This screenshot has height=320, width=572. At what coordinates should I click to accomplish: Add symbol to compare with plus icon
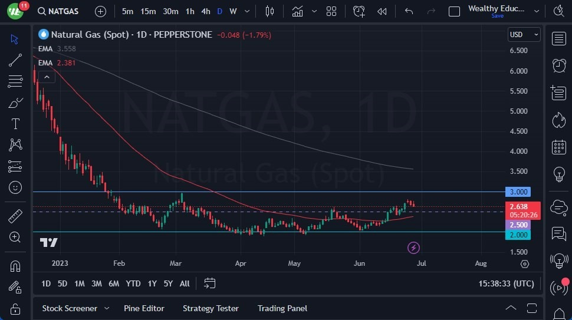click(x=100, y=11)
